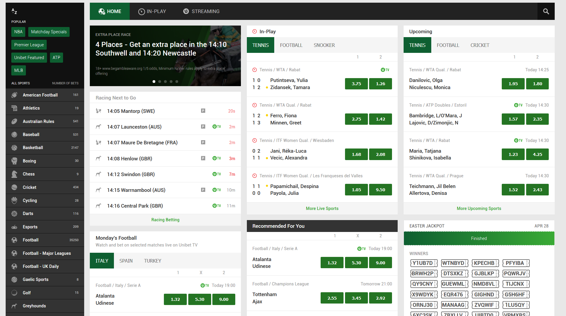Image resolution: width=566 pixels, height=316 pixels.
Task: Open the In-Play navigation tab
Action: tap(152, 11)
